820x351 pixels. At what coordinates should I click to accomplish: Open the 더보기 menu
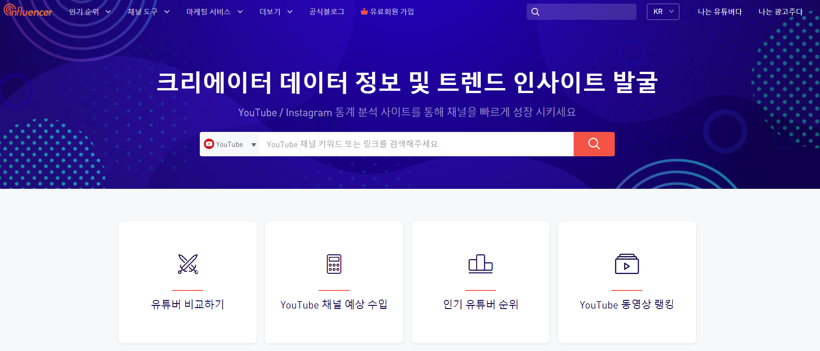tap(270, 12)
